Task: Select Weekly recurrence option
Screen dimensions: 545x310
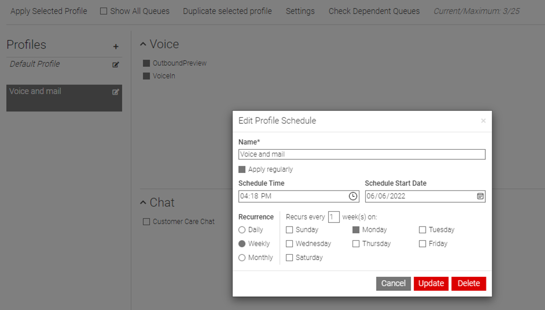Action: pos(242,244)
